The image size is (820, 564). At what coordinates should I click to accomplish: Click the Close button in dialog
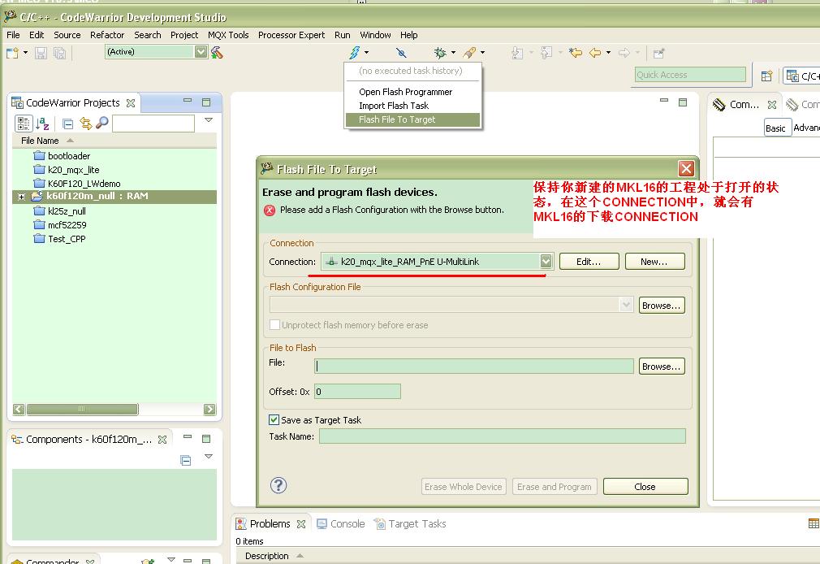[645, 487]
